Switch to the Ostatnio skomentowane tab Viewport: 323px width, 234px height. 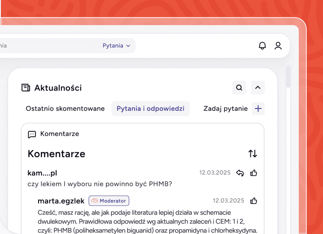pos(65,108)
